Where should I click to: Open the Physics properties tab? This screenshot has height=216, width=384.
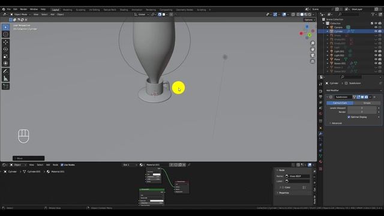tap(320, 145)
